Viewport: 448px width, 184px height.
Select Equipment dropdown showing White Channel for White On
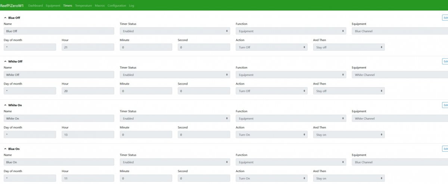coord(400,118)
